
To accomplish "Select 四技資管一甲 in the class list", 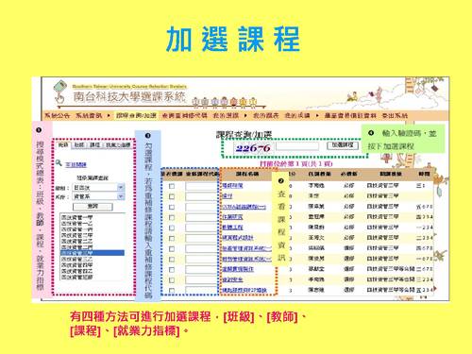I will 76,217.
